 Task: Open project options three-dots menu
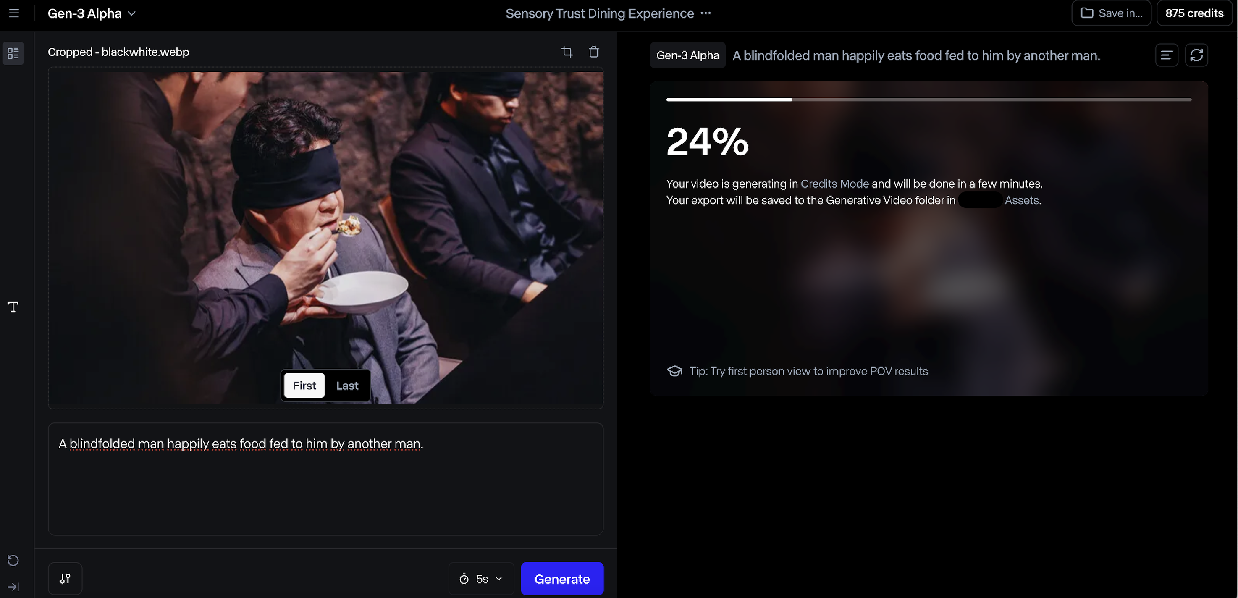(706, 13)
